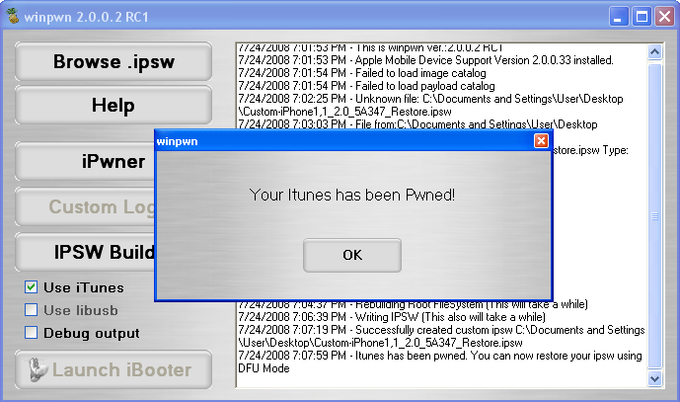
Task: Select the 'Itunes has been pwned' log line
Action: (x=440, y=362)
